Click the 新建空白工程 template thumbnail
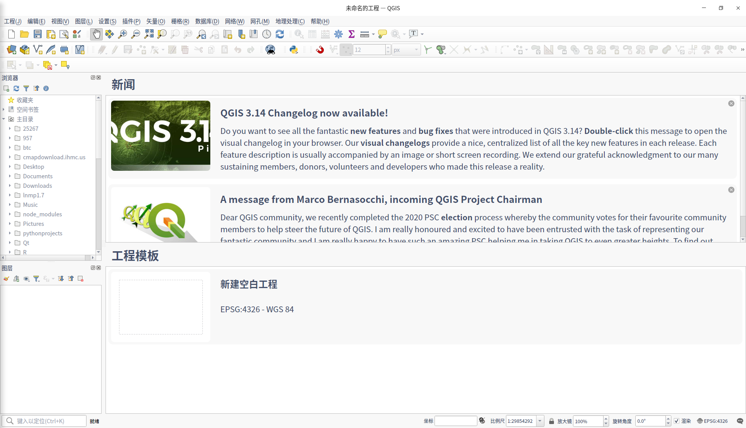 pos(161,307)
